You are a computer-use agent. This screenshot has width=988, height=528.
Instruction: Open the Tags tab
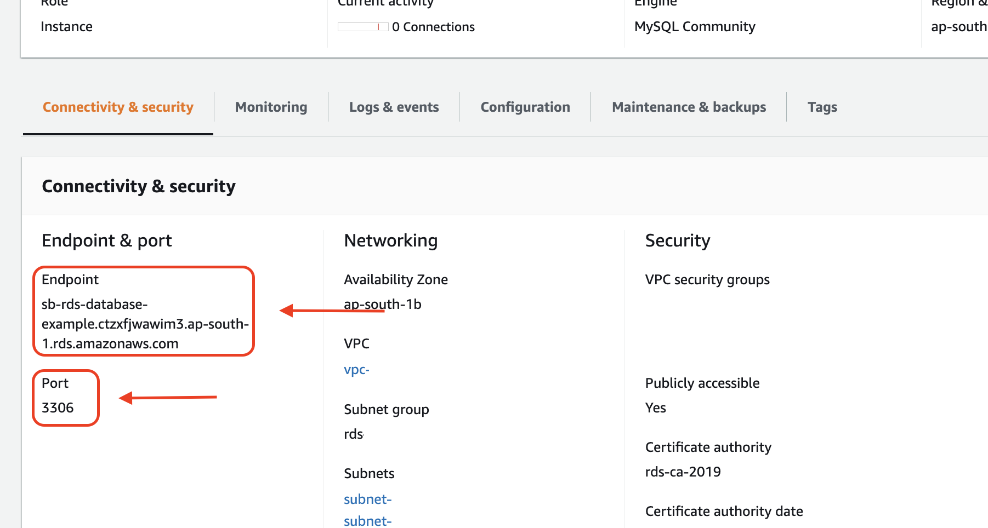(822, 107)
